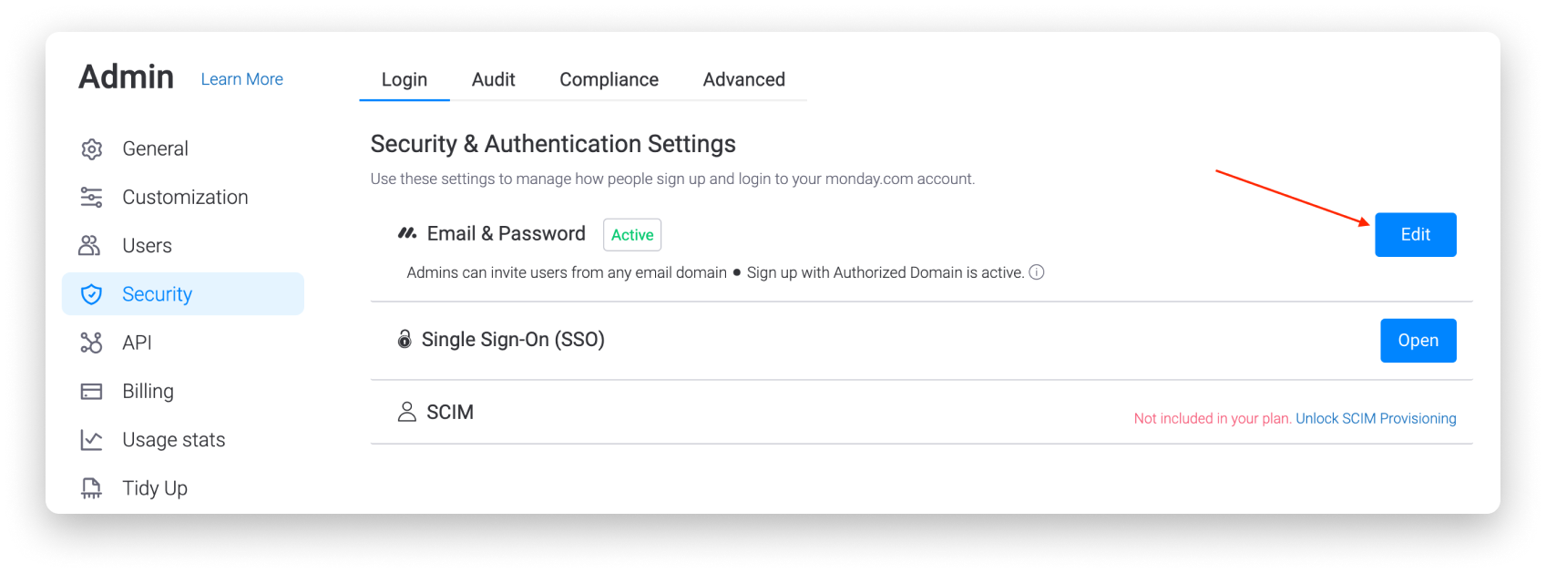Click the Users people icon
Image resolution: width=1546 pixels, height=573 pixels.
pyautogui.click(x=89, y=245)
